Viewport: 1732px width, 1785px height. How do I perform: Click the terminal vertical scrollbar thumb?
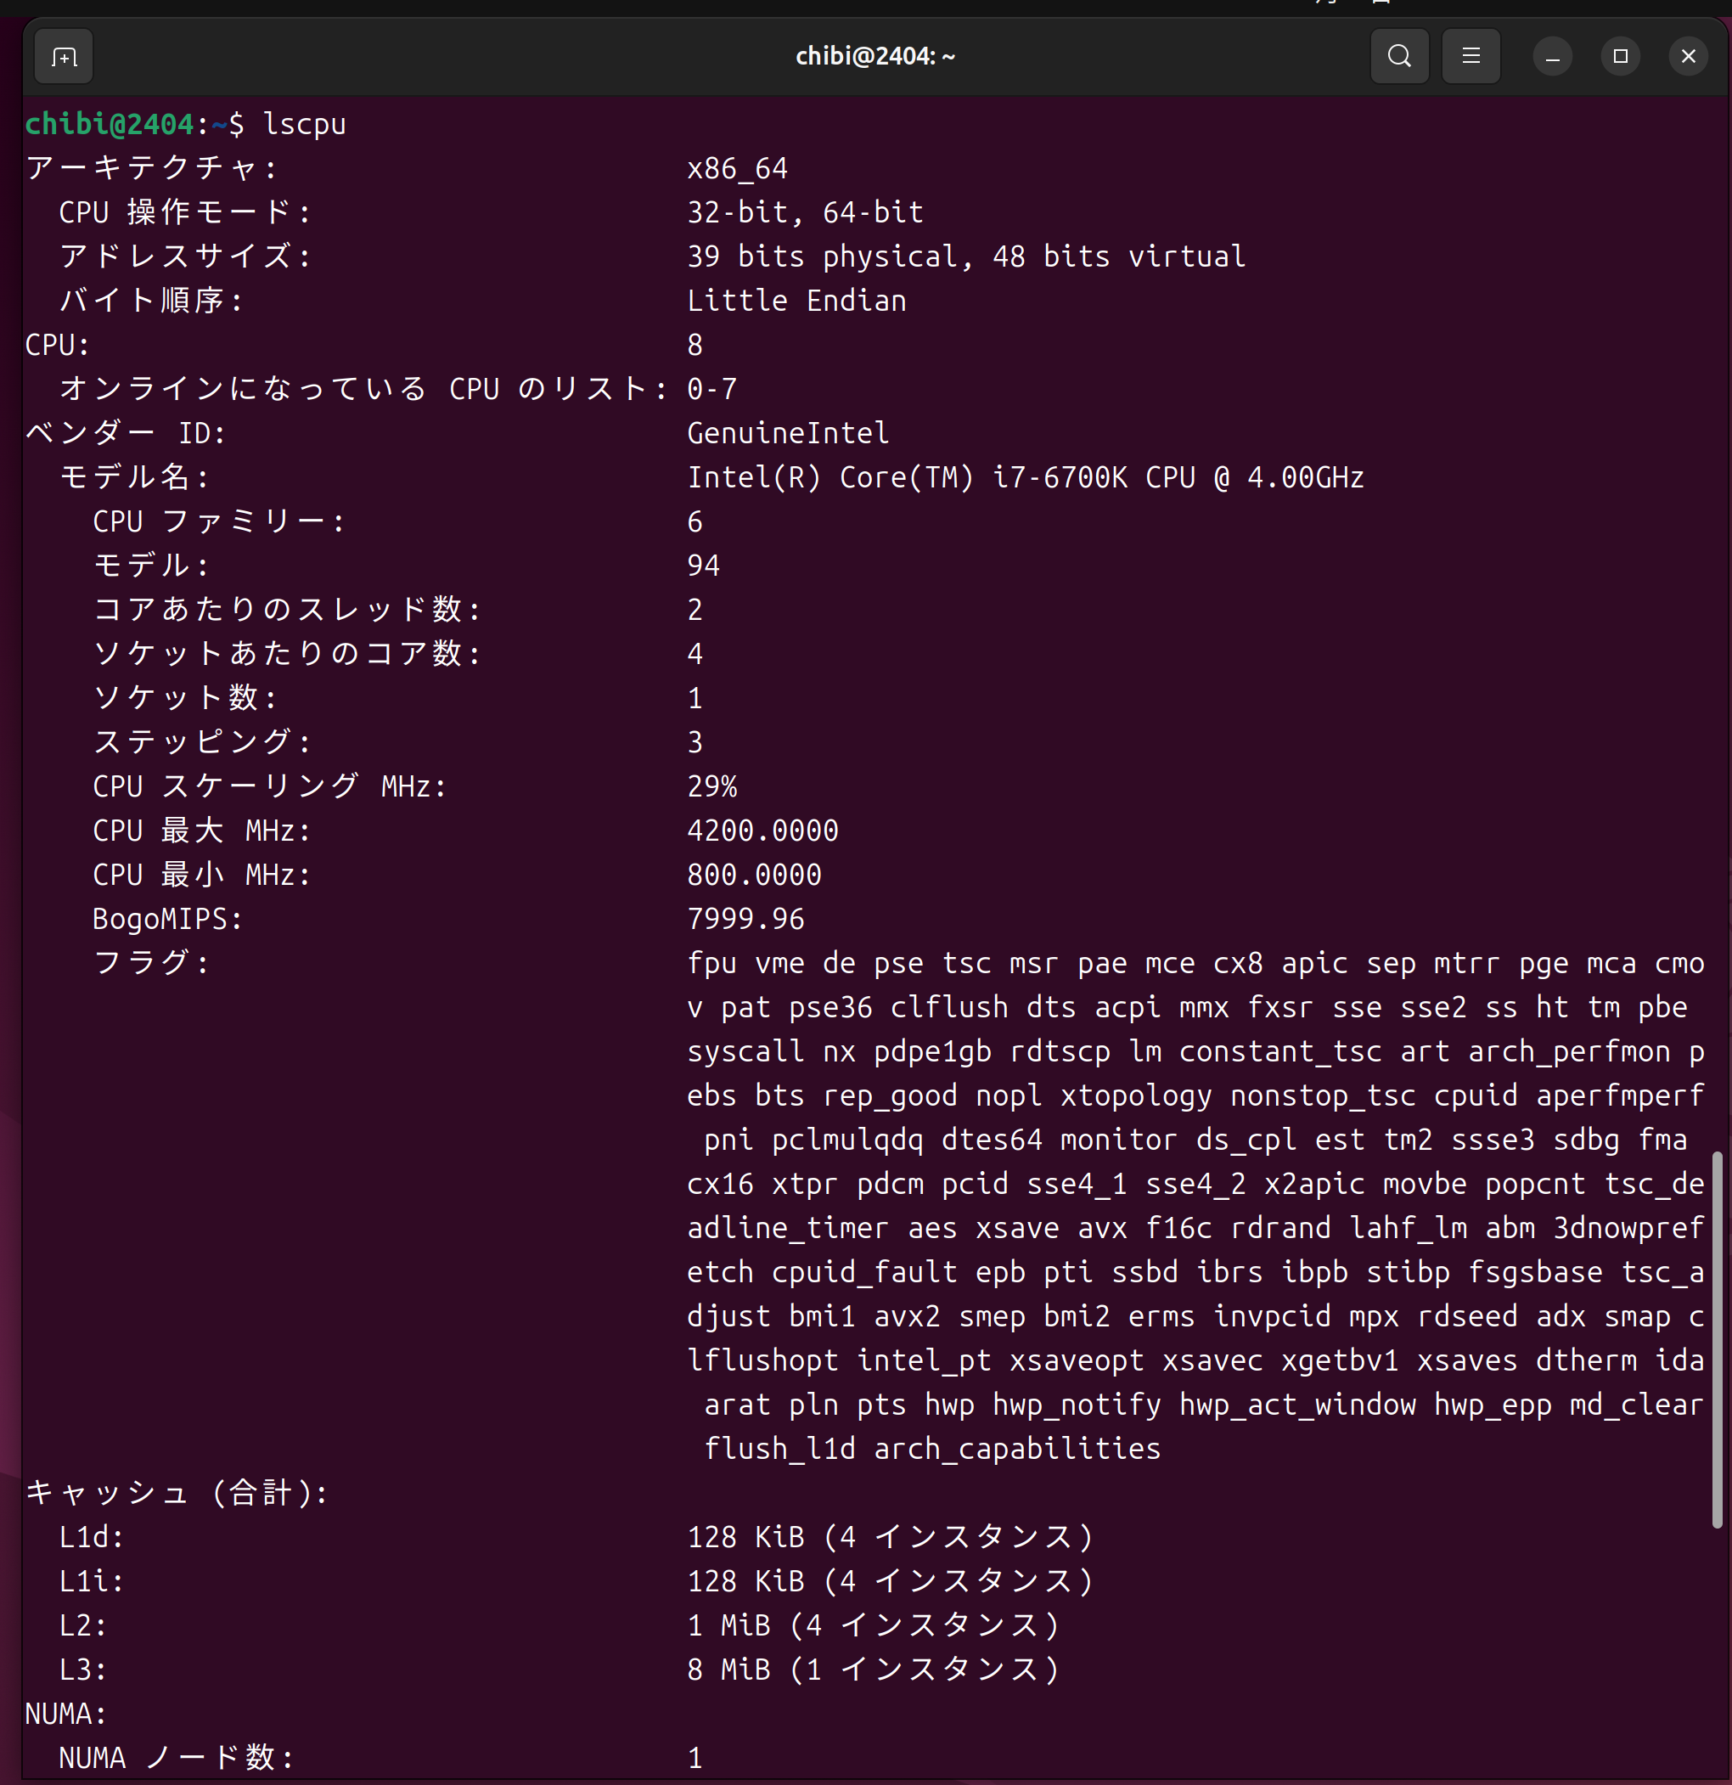tap(1717, 1338)
